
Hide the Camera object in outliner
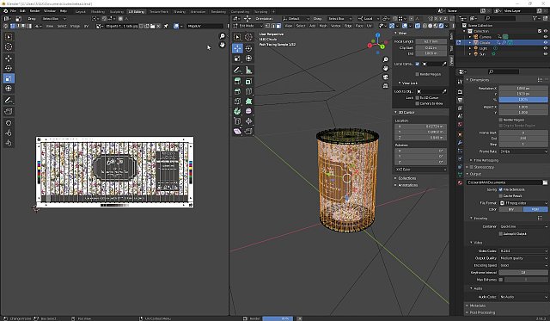545,36
